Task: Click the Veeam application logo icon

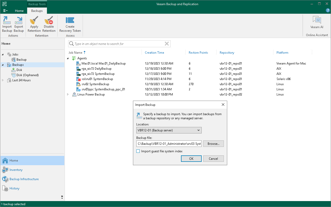Action: point(4,4)
